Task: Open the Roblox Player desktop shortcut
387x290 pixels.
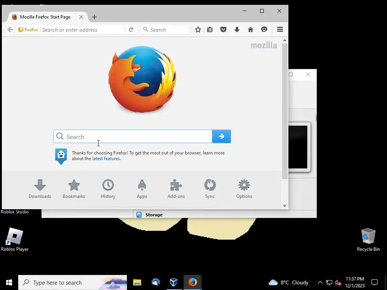Action: pyautogui.click(x=15, y=240)
